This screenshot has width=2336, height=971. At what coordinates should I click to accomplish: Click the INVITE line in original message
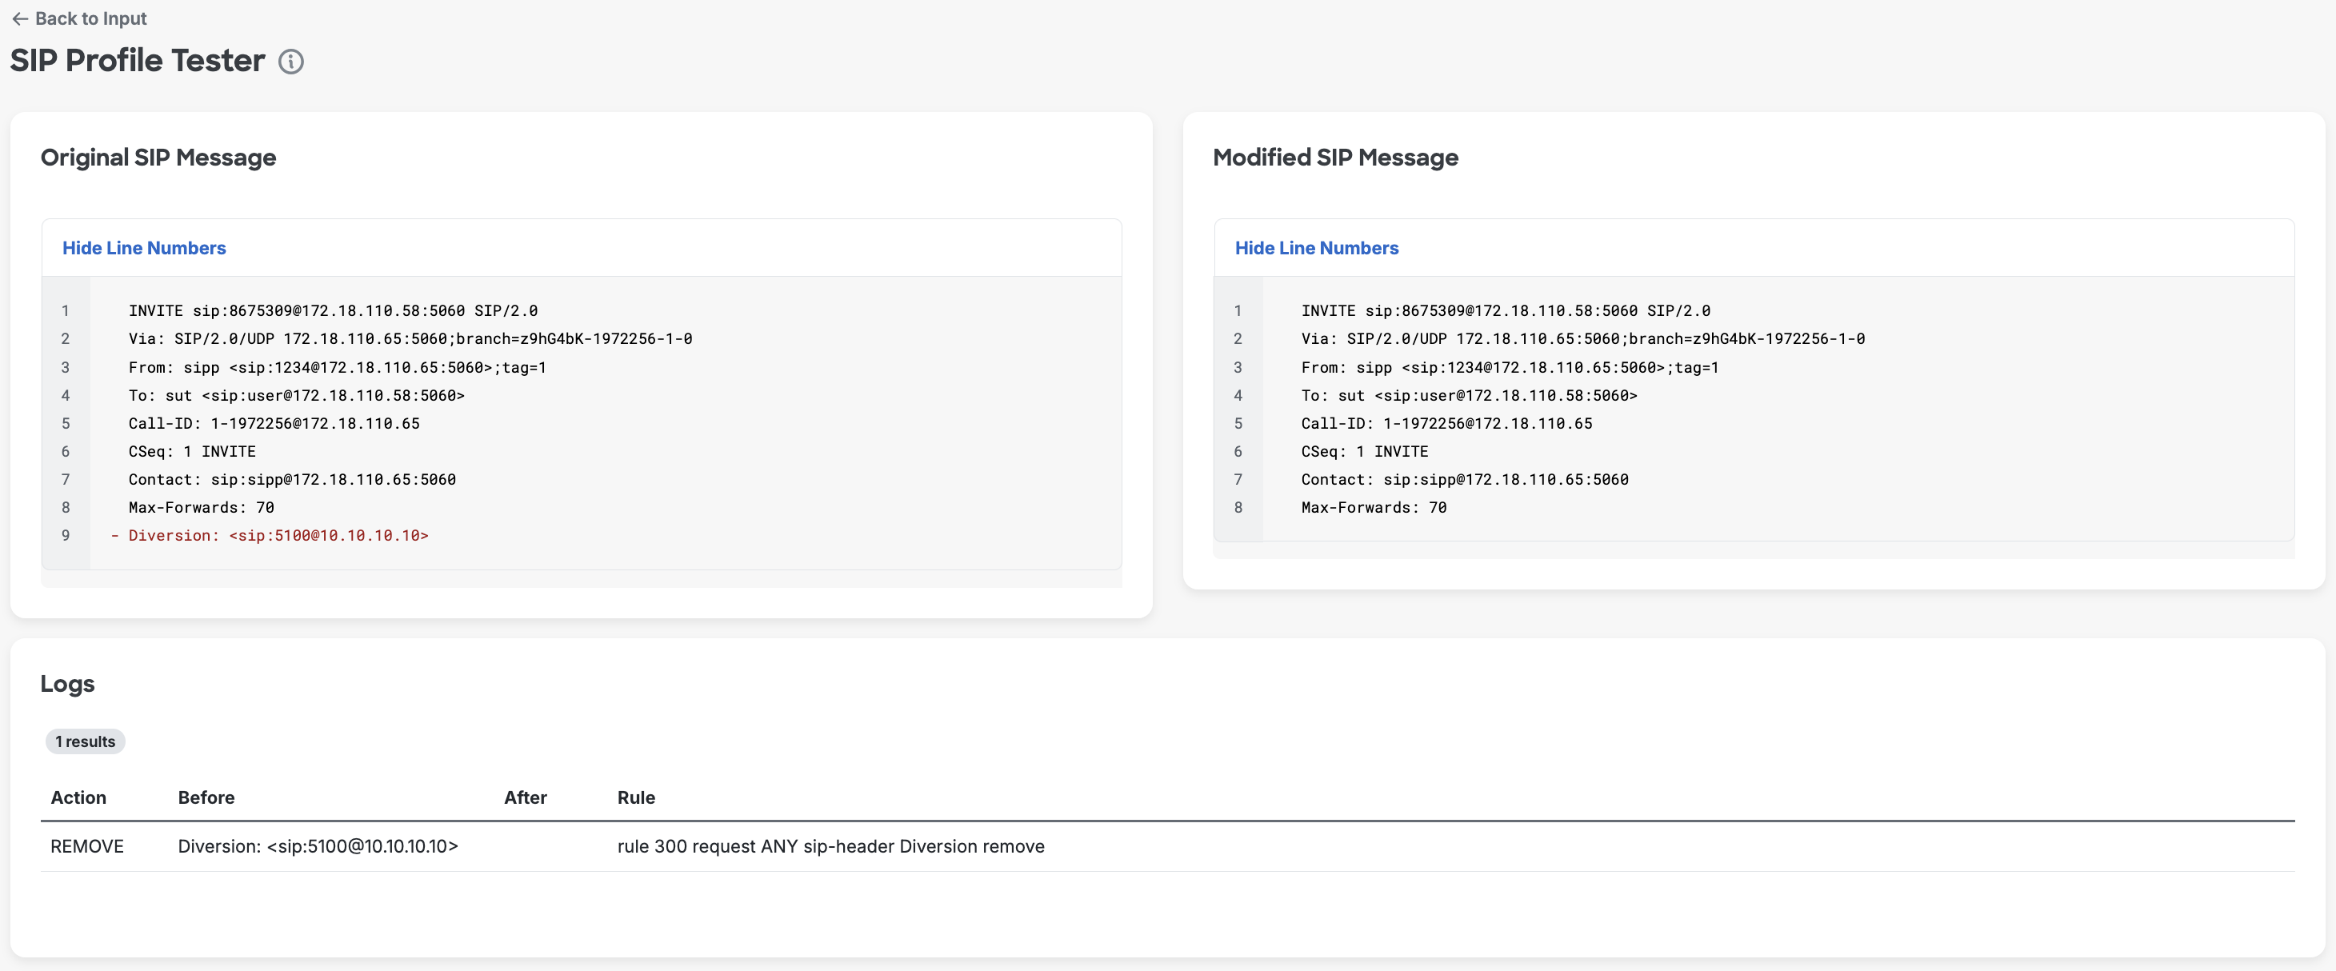[333, 311]
